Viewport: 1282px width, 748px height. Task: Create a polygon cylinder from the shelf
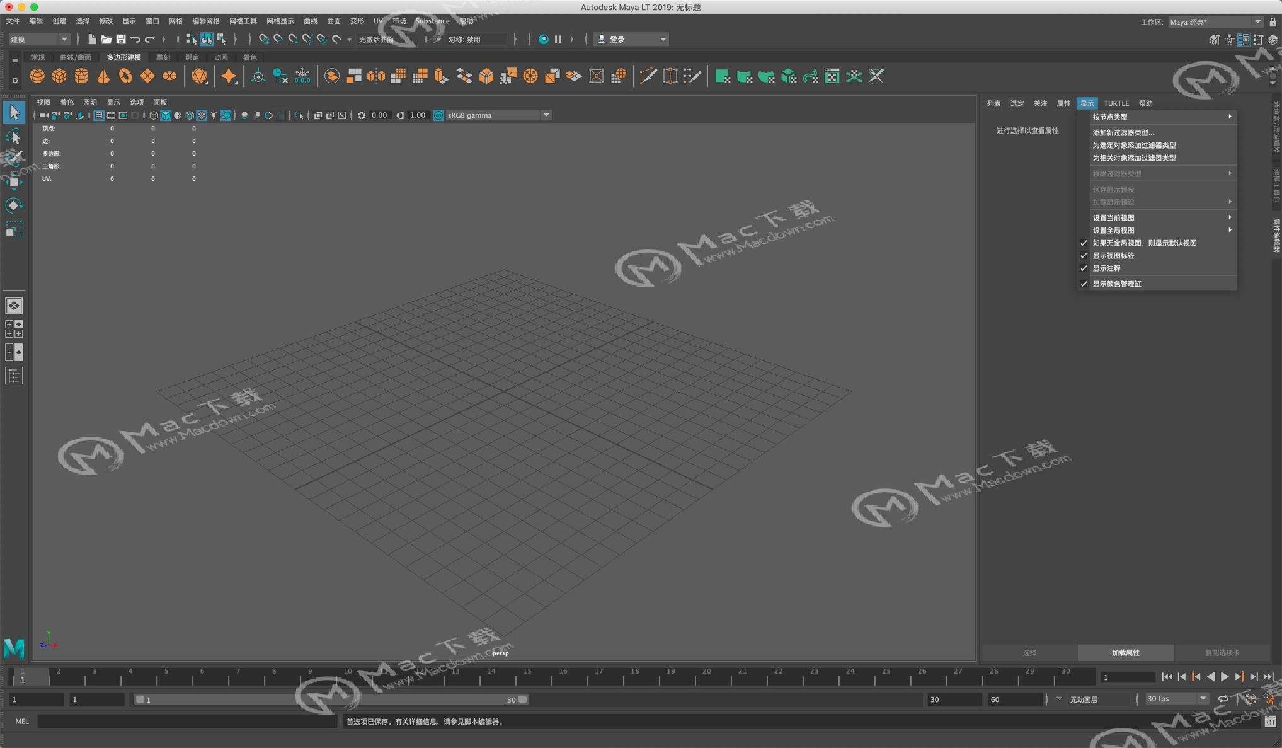(x=81, y=76)
